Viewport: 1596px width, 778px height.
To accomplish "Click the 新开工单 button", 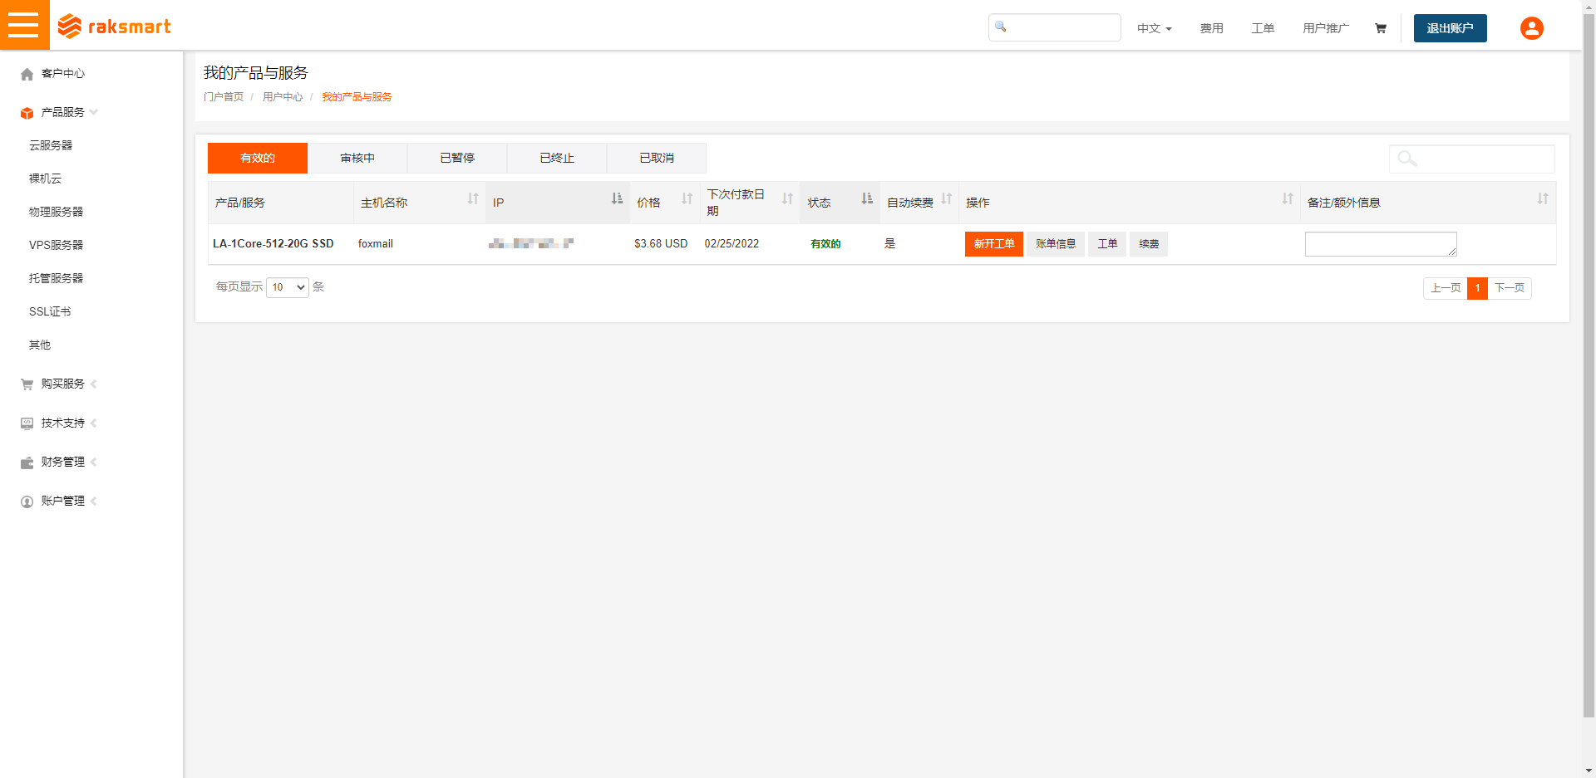I will point(993,244).
